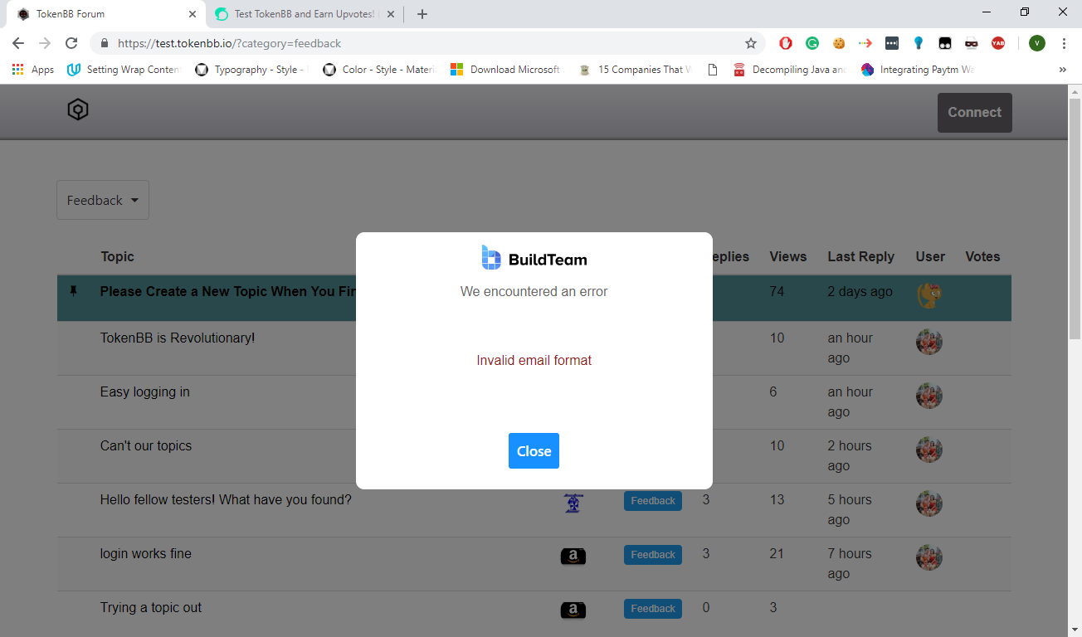1082x637 pixels.
Task: Click the user avatar on Can't our topics row
Action: point(929,450)
